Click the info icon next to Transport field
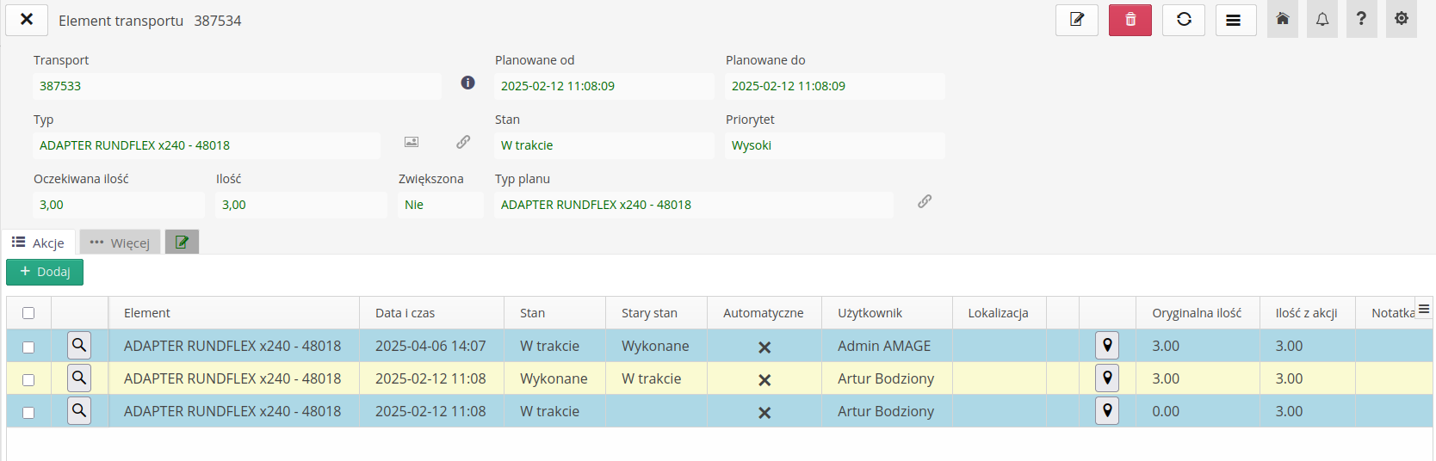This screenshot has width=1436, height=461. coord(467,83)
